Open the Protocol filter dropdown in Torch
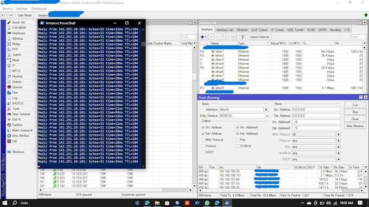The width and height of the screenshot is (369, 207). click(339, 140)
